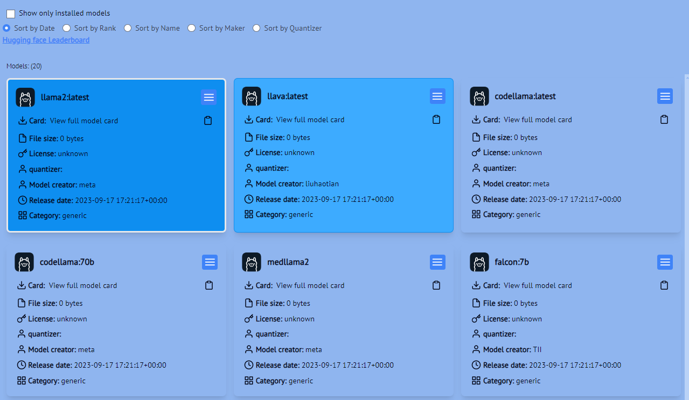
Task: Click category grid icon on llama2:latest card
Action: pyautogui.click(x=22, y=215)
